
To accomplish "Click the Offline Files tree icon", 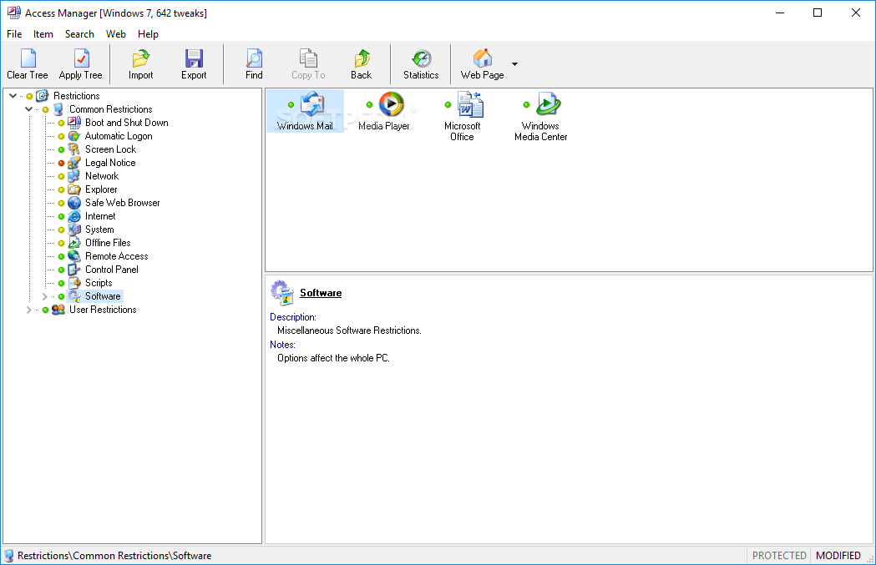I will 74,243.
